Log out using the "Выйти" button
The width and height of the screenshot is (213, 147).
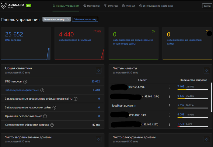point(206,6)
